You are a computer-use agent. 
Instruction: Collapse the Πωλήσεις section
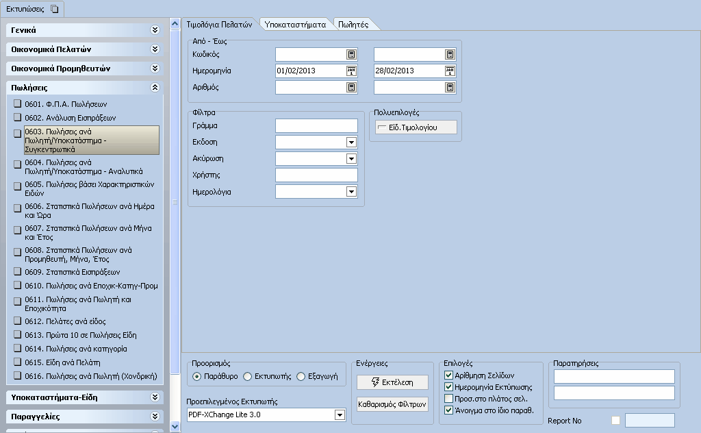[x=155, y=88]
